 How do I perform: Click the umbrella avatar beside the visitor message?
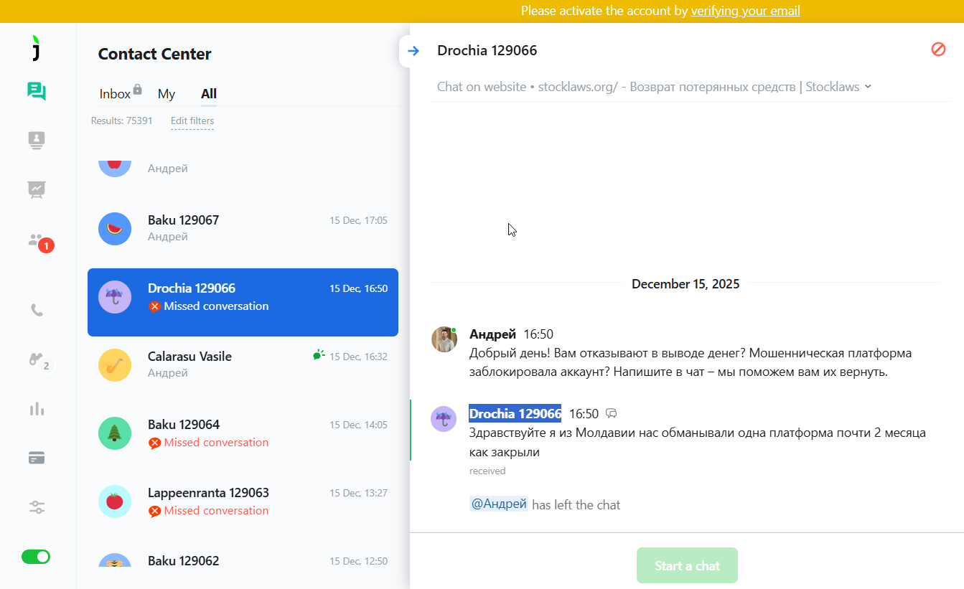click(x=444, y=419)
